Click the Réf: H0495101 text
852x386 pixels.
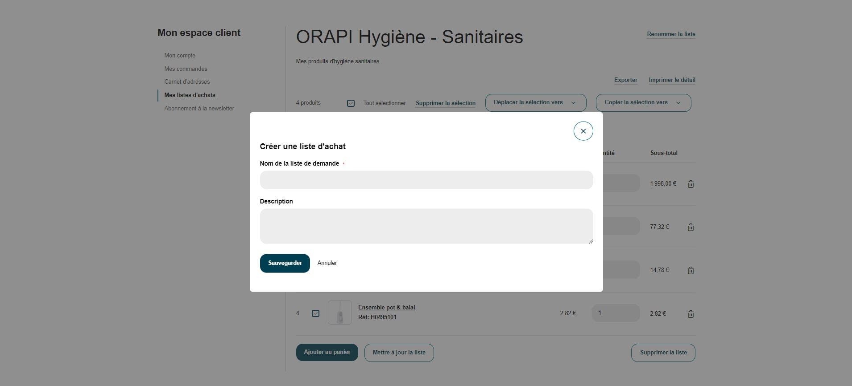pos(377,317)
